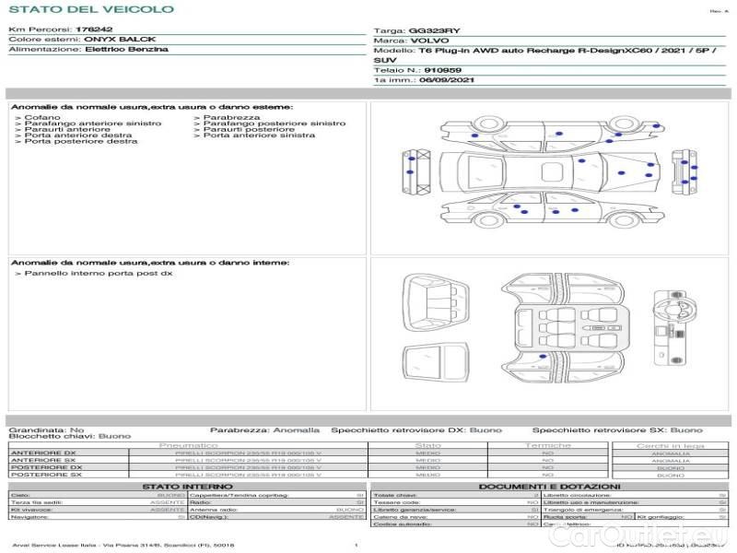
Task: Click the STATO DEL VEICOLO title
Action: coord(90,9)
